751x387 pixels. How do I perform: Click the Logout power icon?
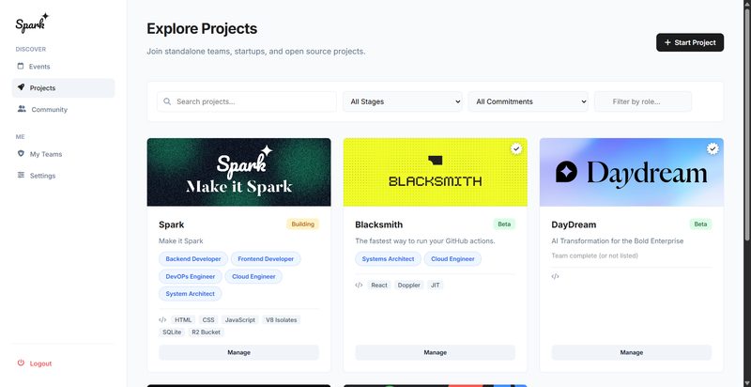pos(22,364)
